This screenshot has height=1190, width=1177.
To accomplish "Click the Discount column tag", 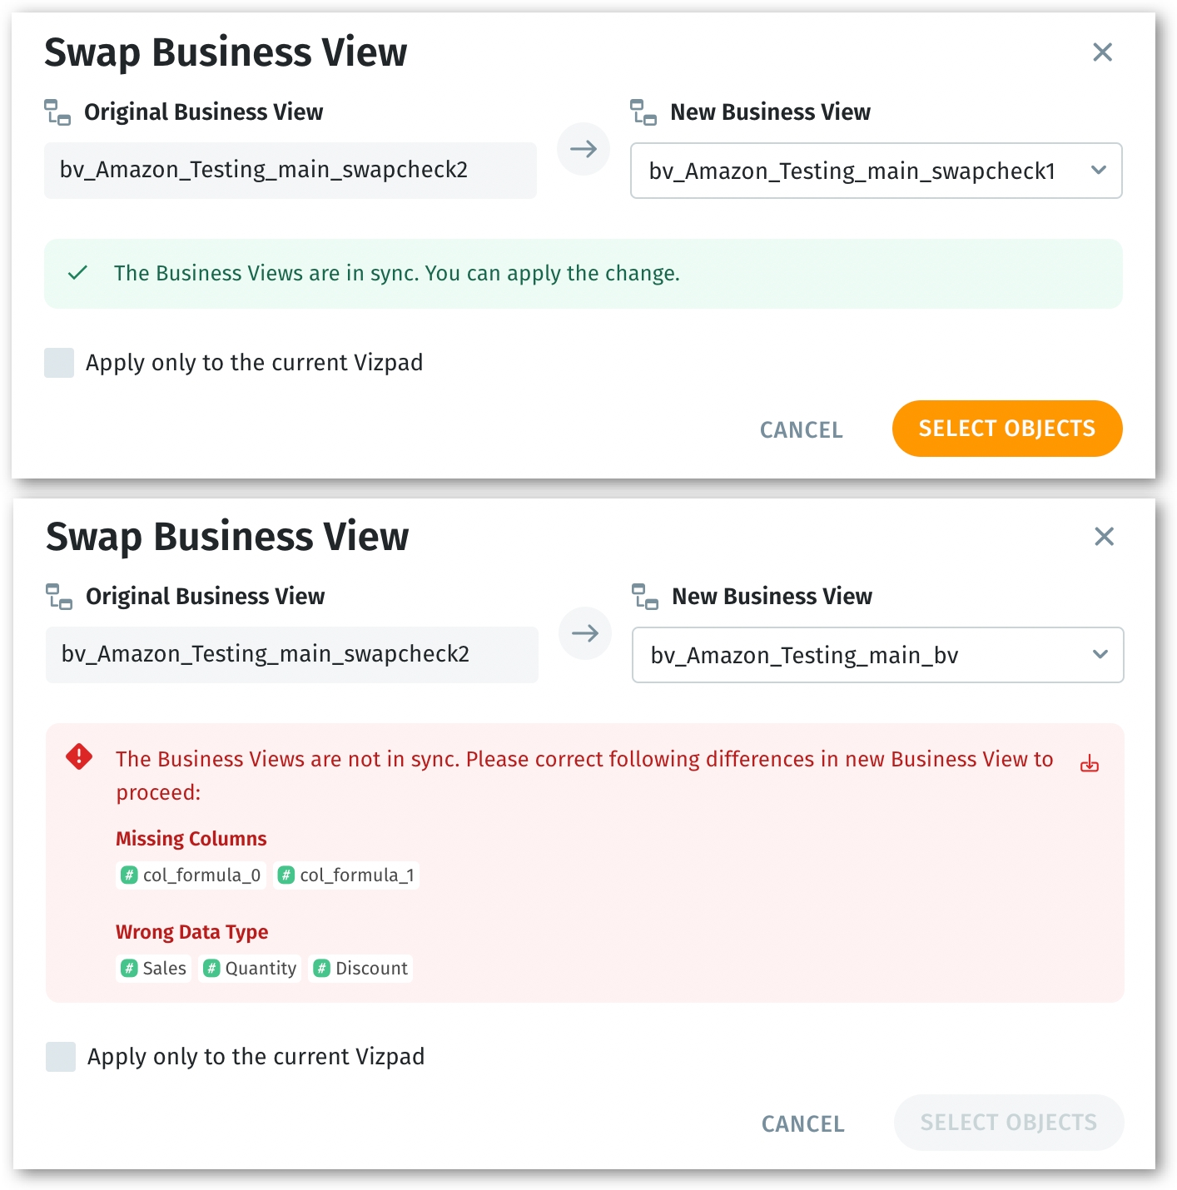I will 361,969.
